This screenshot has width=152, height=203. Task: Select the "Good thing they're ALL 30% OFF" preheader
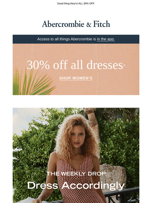tap(76, 3)
